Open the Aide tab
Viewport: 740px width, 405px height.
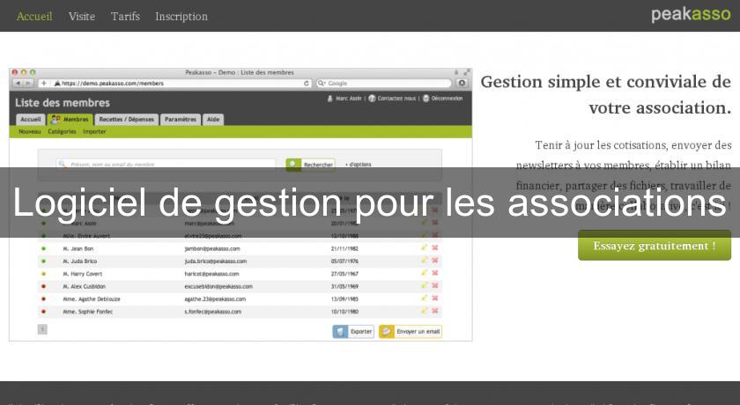coord(213,119)
